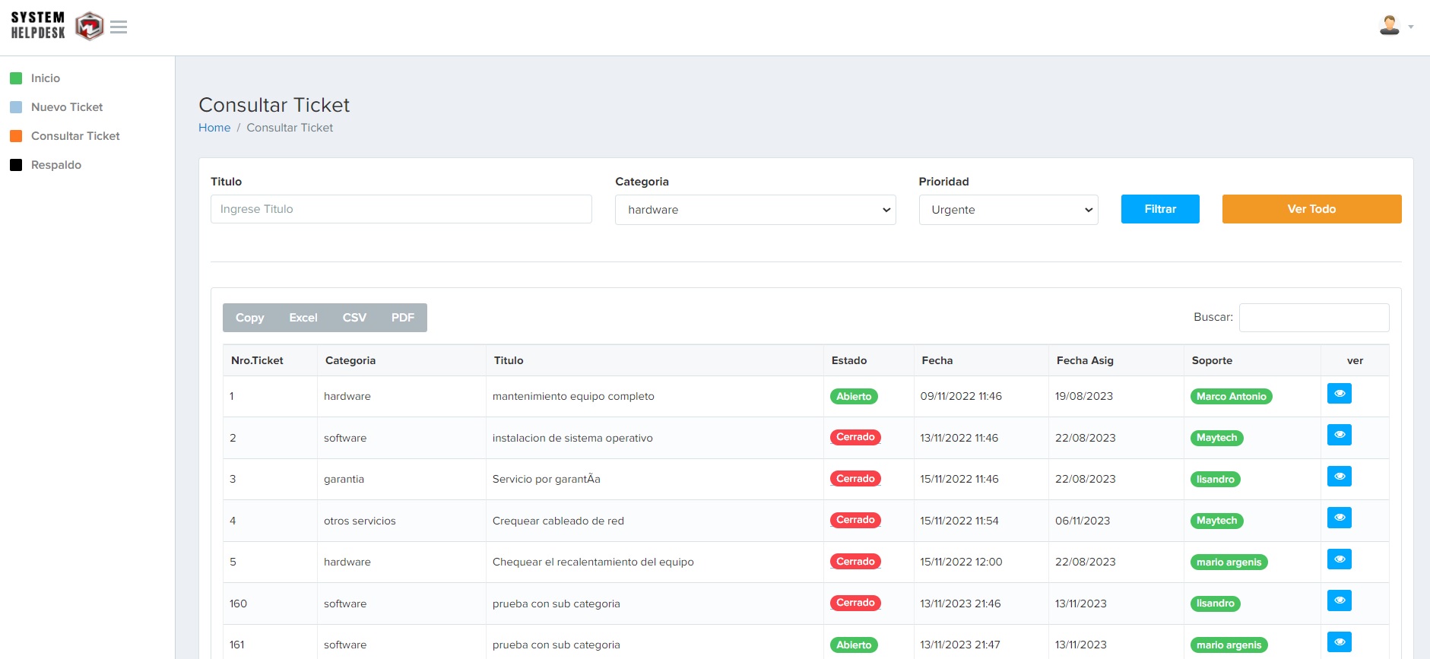1430x659 pixels.
Task: Export table with the Excel button
Action: (303, 318)
